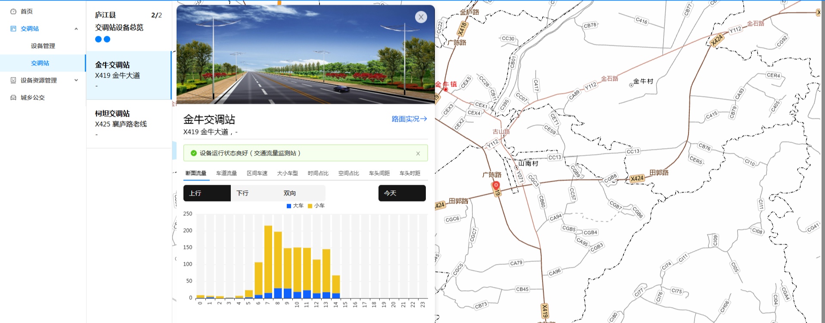Click the CA79 road label on map

pyautogui.click(x=516, y=263)
